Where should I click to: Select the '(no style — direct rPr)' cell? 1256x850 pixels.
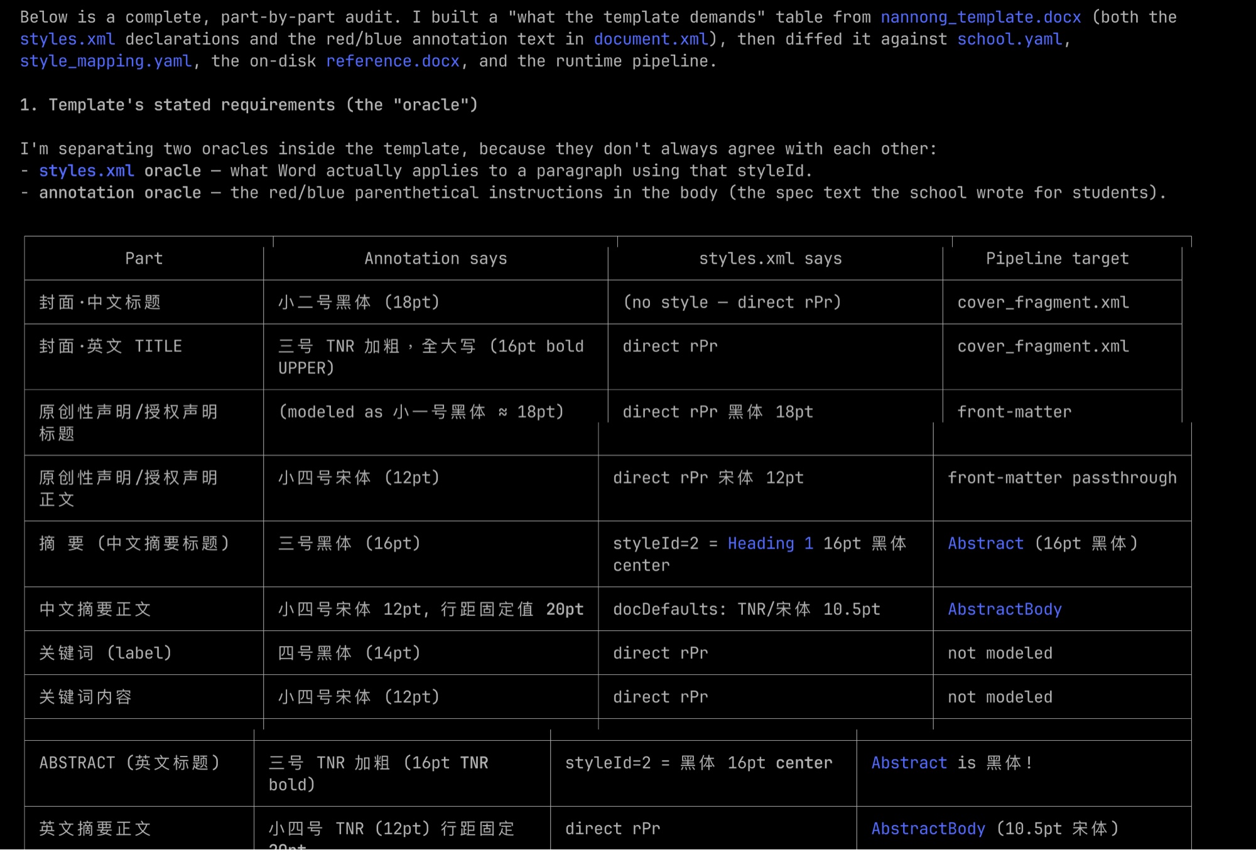pos(776,302)
